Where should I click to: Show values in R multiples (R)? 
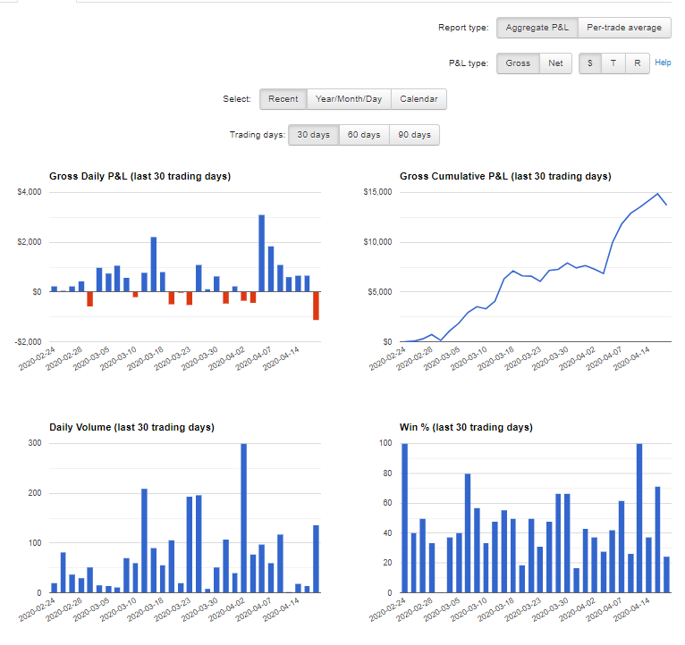pos(638,63)
